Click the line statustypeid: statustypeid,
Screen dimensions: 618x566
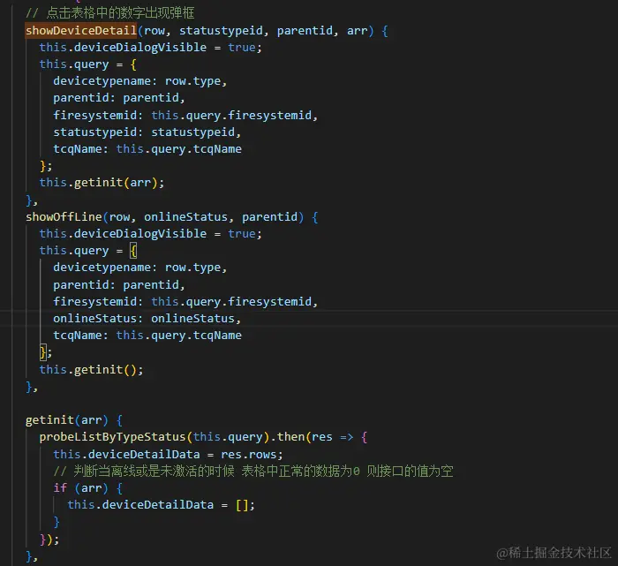147,132
